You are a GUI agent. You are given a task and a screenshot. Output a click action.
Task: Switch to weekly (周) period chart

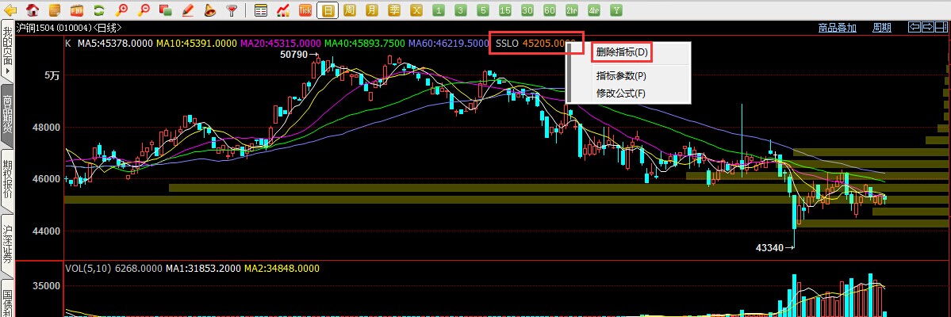pos(350,10)
